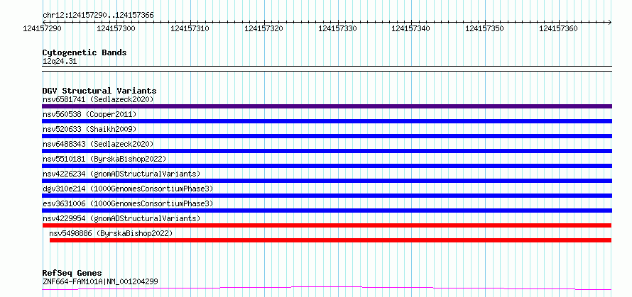This screenshot has height=297, width=632.
Task: Click ruler position label 124157320
Action: [263, 28]
